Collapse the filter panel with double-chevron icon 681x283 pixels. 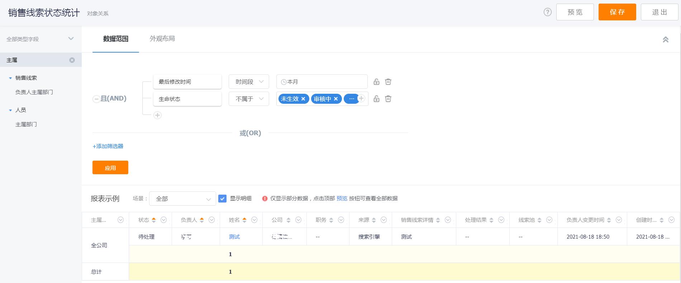click(666, 40)
